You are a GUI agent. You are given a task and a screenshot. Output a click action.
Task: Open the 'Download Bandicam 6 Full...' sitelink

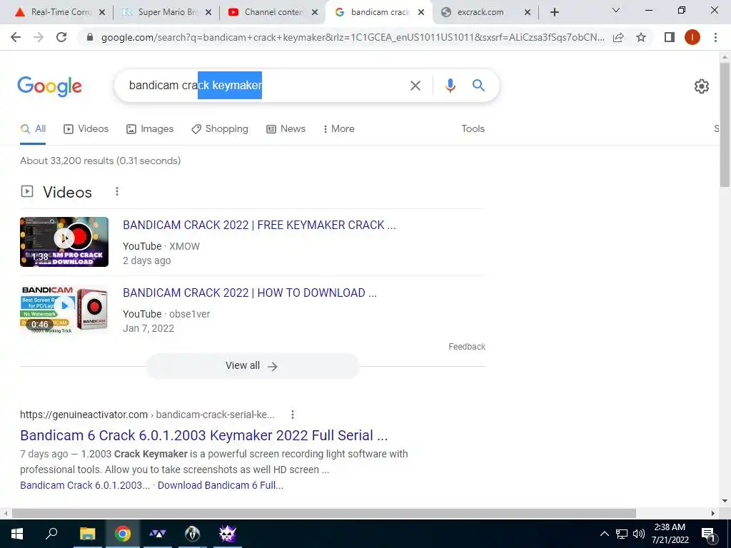(x=220, y=485)
